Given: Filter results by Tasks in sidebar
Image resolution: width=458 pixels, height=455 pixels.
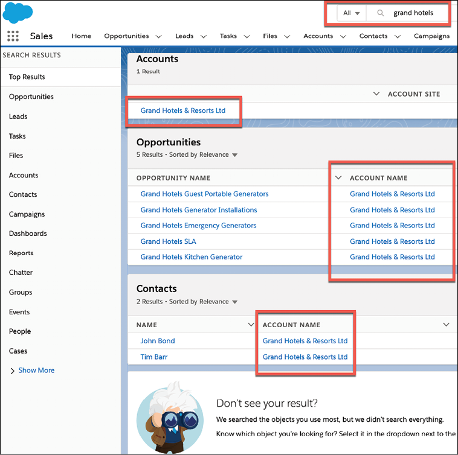Looking at the screenshot, I should [x=18, y=136].
